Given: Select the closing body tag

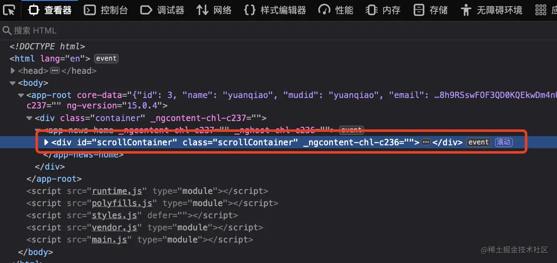Looking at the screenshot, I should click(36, 252).
